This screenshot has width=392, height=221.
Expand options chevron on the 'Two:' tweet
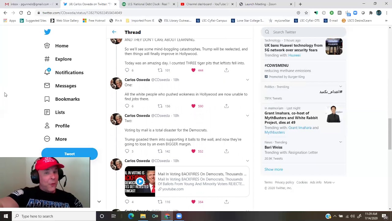coord(247,116)
